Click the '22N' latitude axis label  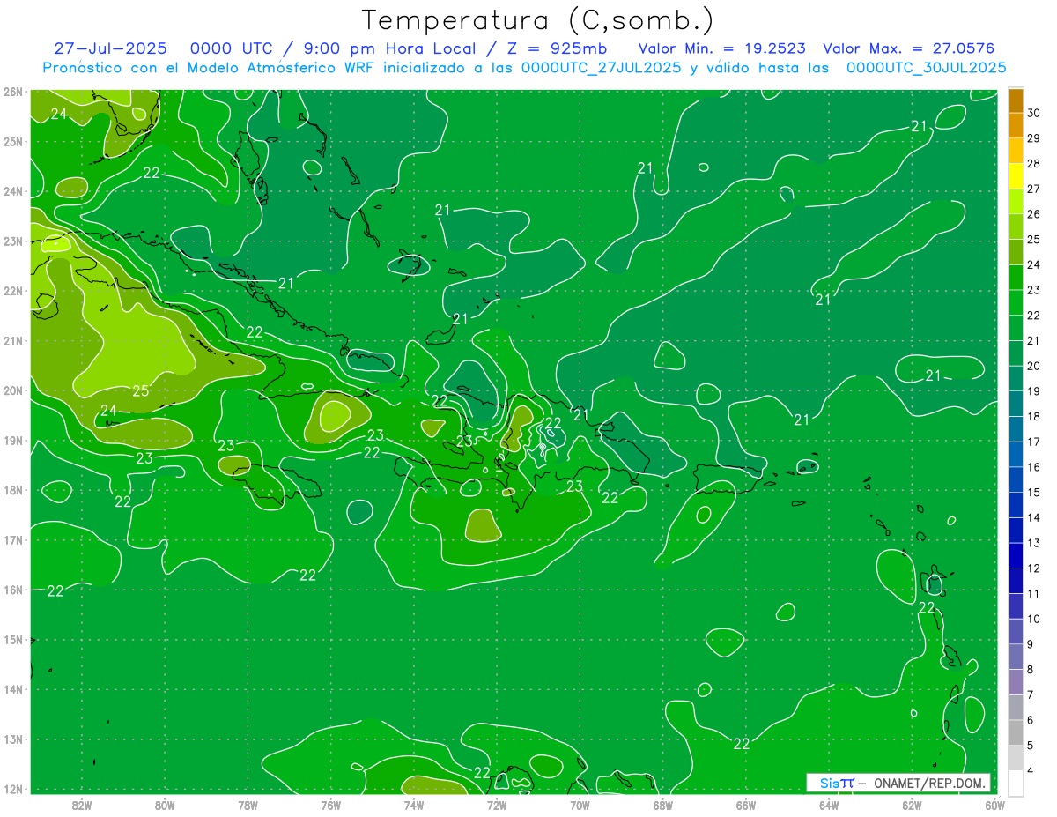point(13,291)
